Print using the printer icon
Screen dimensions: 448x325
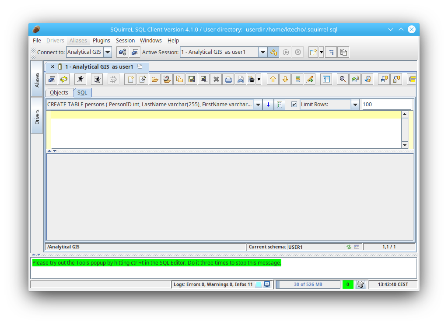click(228, 79)
